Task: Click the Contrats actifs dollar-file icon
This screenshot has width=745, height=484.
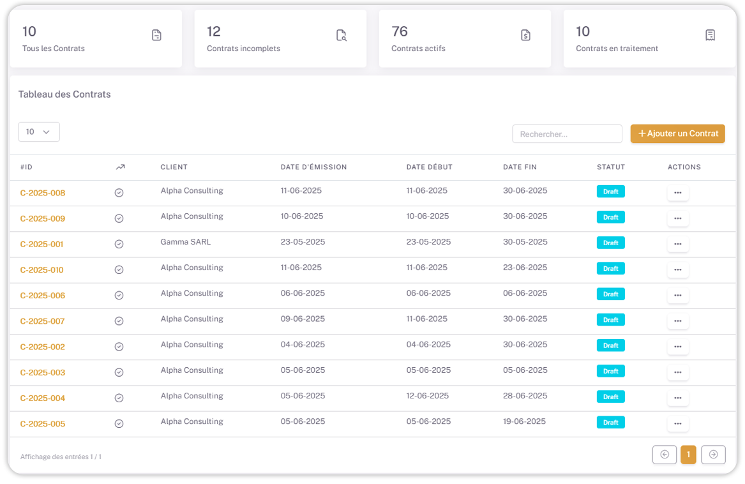Action: coord(525,35)
